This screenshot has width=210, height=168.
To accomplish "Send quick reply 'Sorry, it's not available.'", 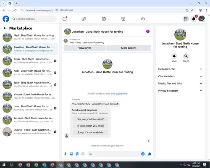I will pyautogui.click(x=90, y=132).
